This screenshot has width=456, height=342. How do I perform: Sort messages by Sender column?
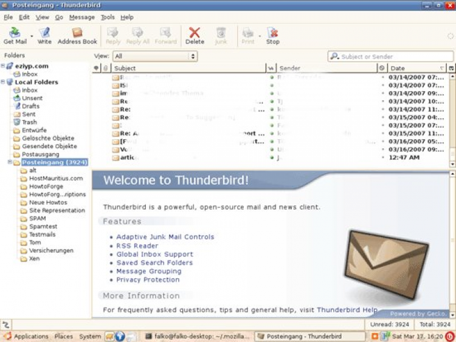pos(326,68)
